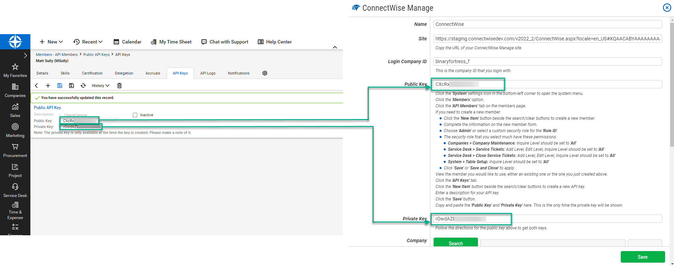Collapse the top toolbar with up chevron

click(x=335, y=47)
